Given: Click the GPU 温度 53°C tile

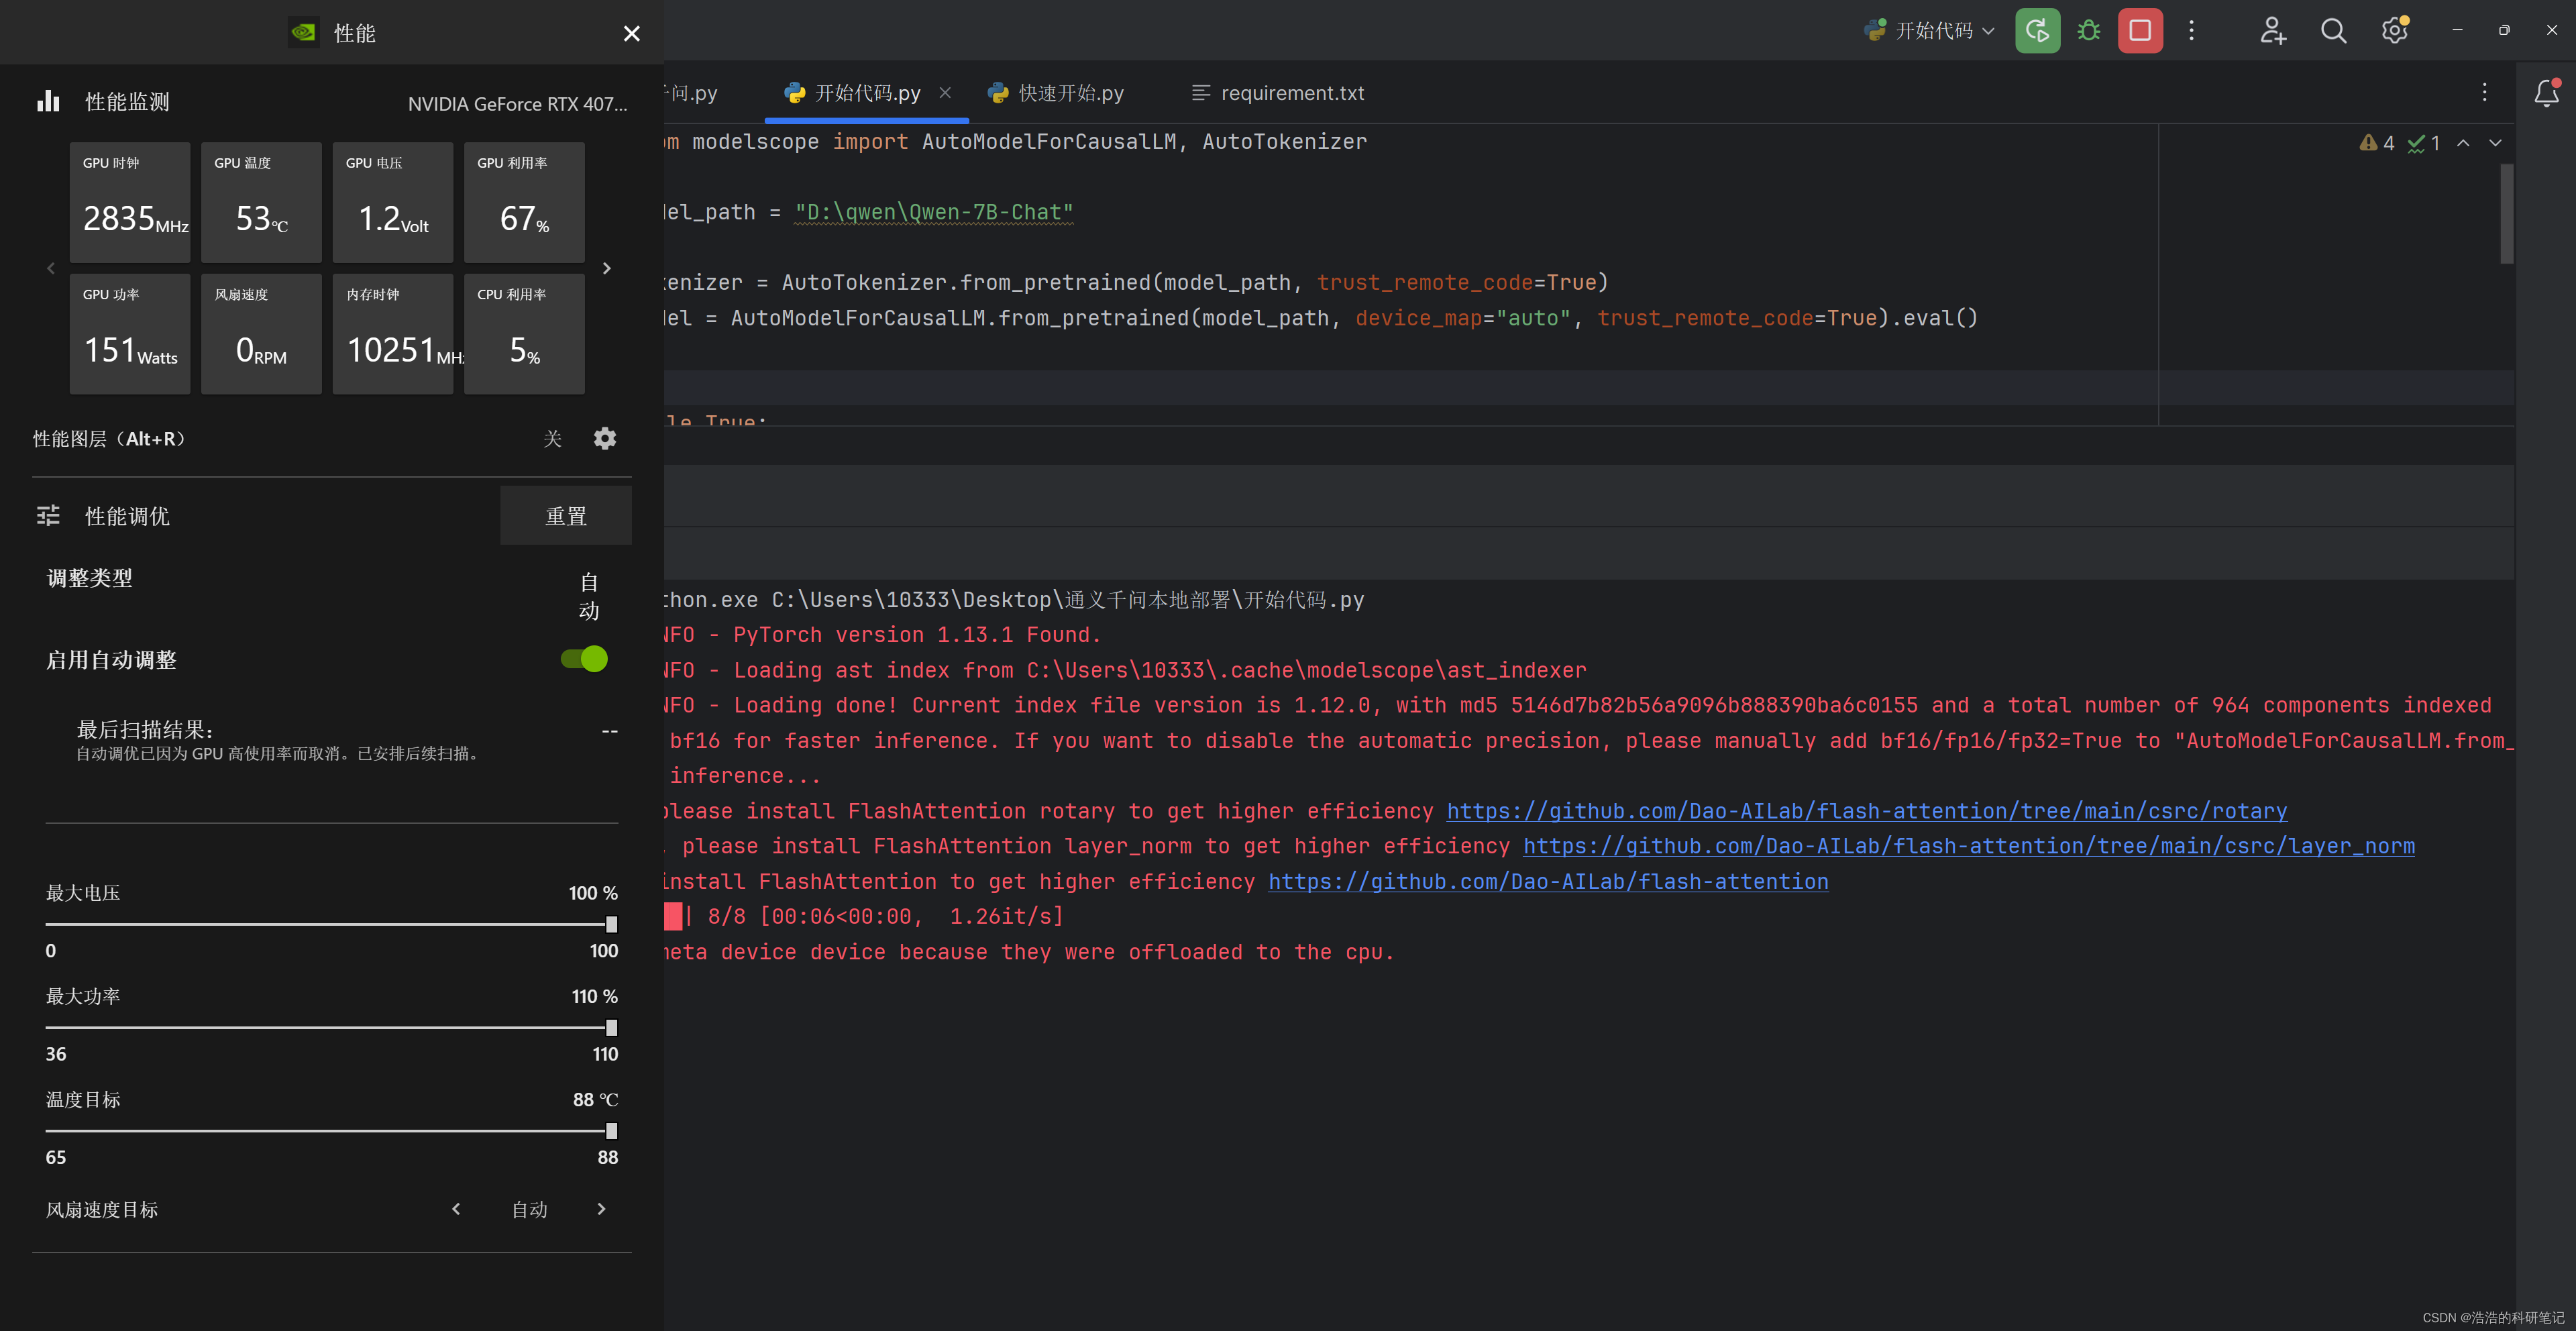Looking at the screenshot, I should point(261,202).
